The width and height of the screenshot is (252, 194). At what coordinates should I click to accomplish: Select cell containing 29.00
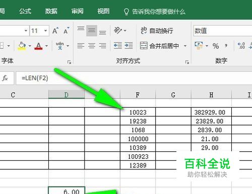(x=211, y=147)
